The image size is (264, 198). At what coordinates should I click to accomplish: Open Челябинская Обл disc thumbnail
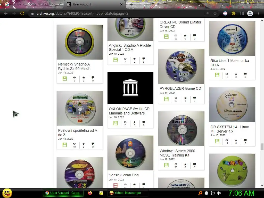coord(130,153)
